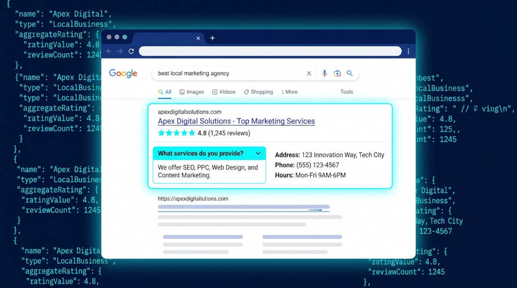This screenshot has width=517, height=288.
Task: Switch to the Shopping tab
Action: click(x=258, y=92)
